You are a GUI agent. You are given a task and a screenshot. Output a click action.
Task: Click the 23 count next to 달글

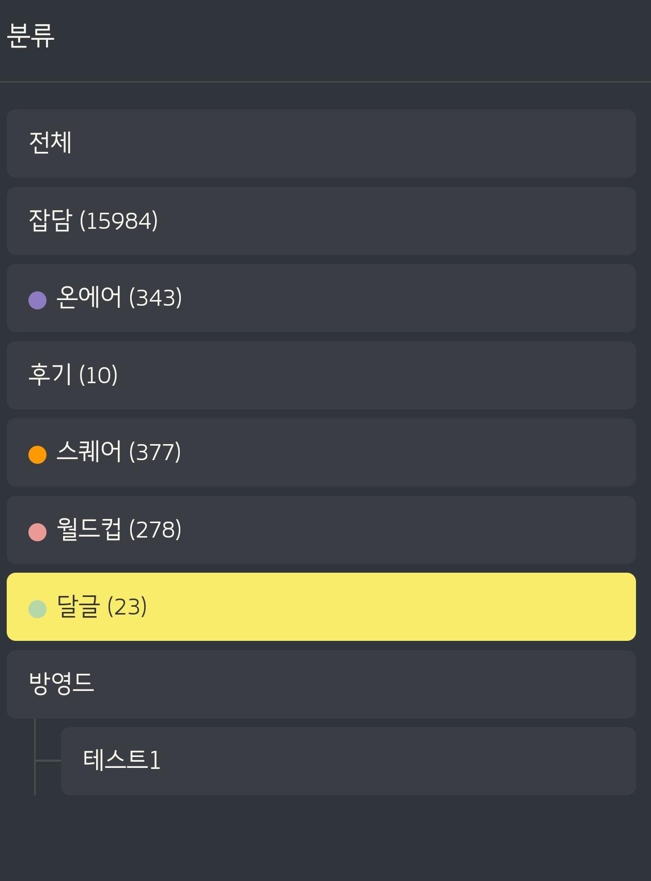coord(127,607)
